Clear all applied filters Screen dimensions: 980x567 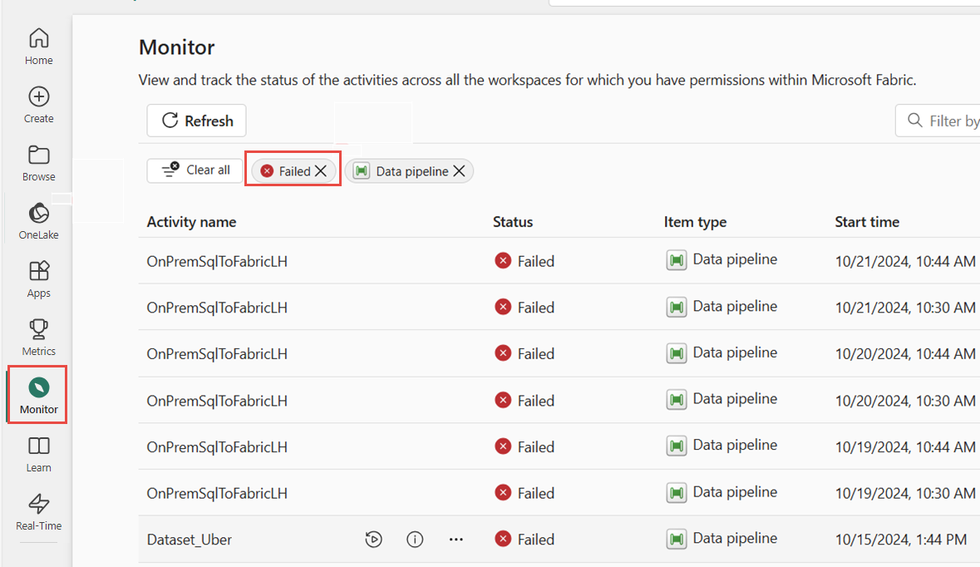tap(195, 170)
